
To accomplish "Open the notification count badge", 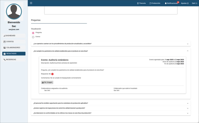I will [178, 2].
